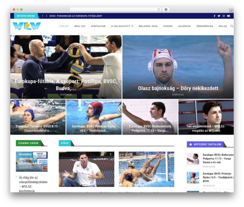
Task: Click the NÉPSZERŰ HÍREINK ticker label
Action: (26, 16)
